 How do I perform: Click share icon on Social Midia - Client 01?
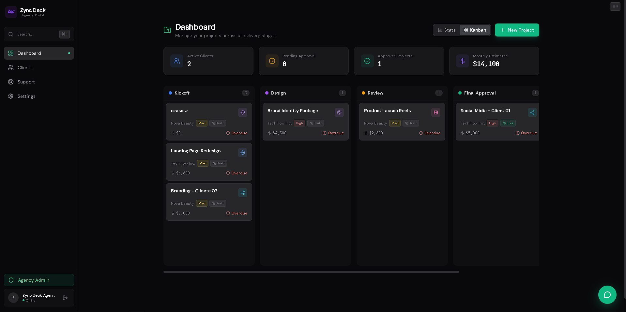tap(532, 112)
